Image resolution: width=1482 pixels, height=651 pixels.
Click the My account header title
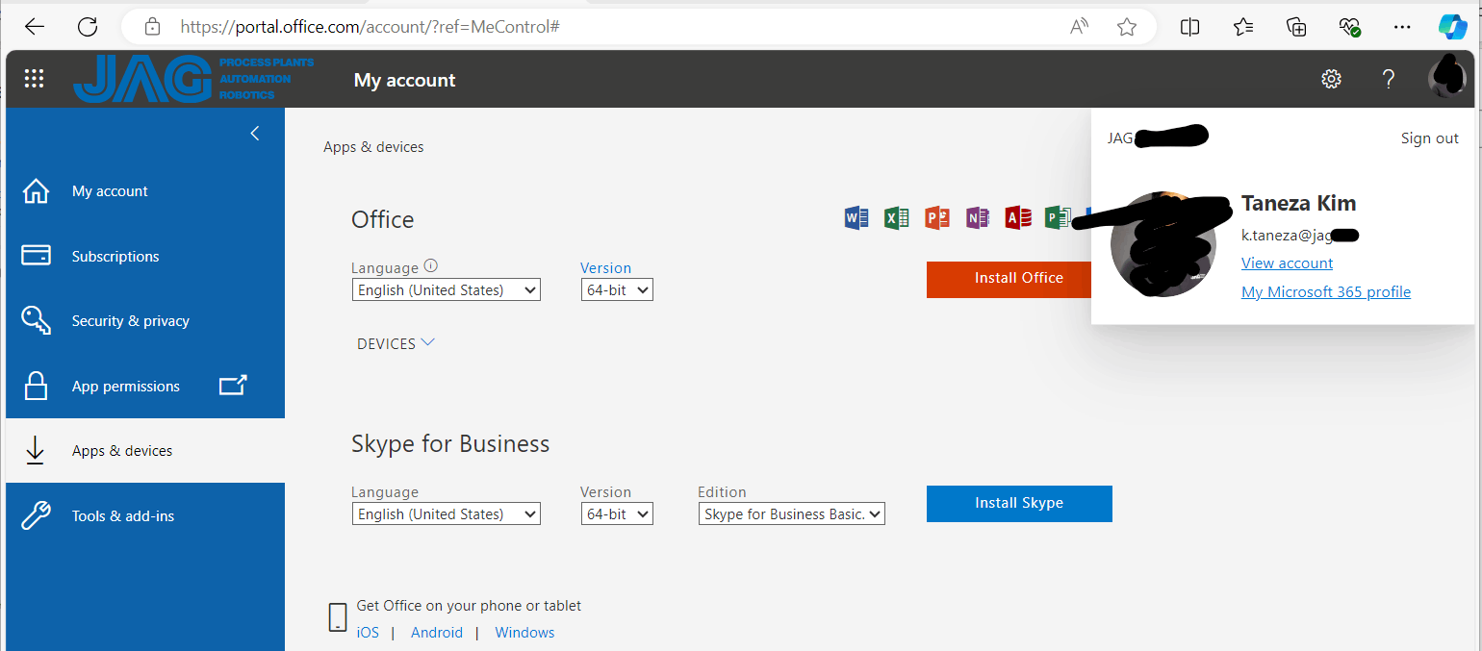tap(404, 80)
